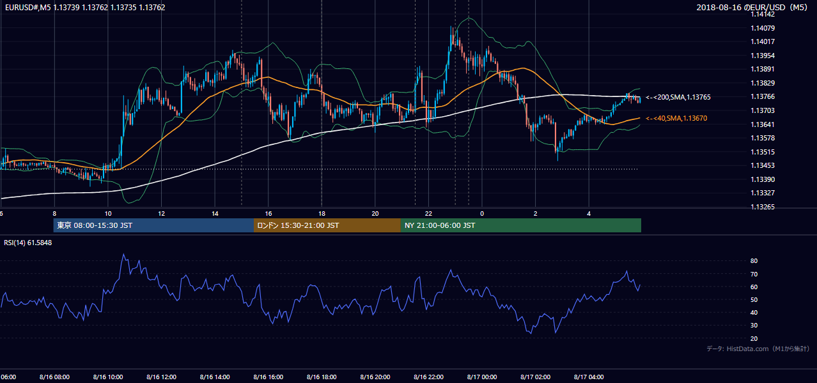
Task: Click price axis value 1.13641
Action: click(x=763, y=124)
